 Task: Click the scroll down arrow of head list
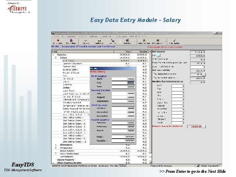(150, 163)
